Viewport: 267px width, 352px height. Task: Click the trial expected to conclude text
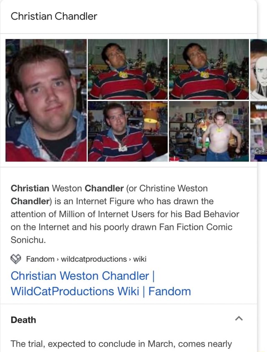tap(121, 344)
